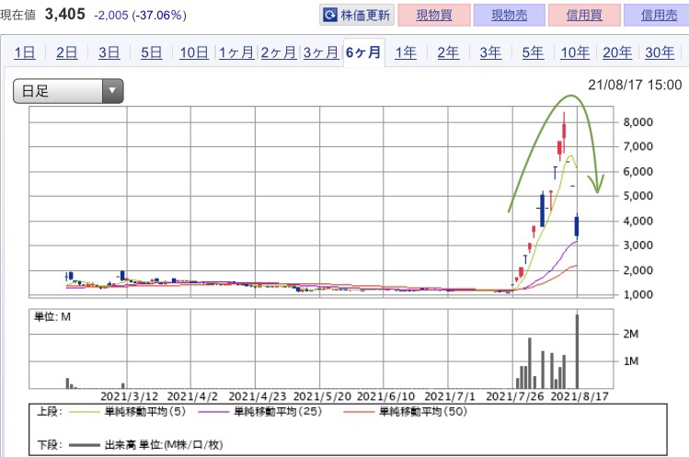This screenshot has height=457, width=689.
Task: Click the price change -2,005 (-37.06%)
Action: pos(140,16)
